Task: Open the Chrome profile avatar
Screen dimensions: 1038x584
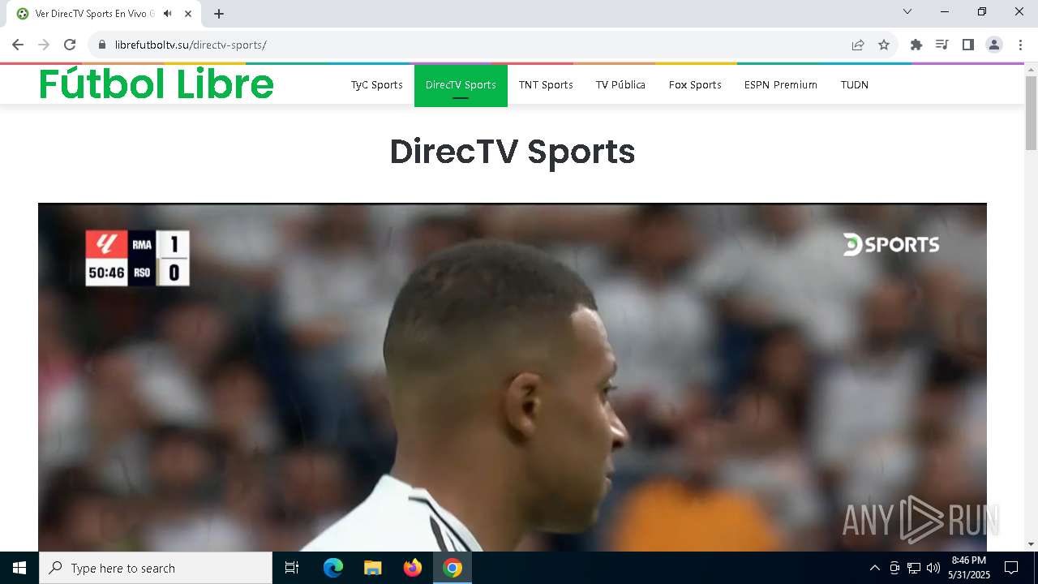Action: tap(994, 45)
